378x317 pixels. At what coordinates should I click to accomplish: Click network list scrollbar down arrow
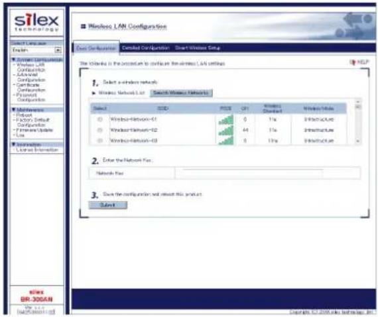point(357,141)
